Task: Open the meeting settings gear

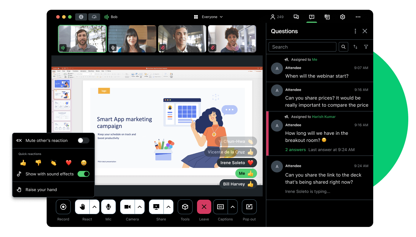Action: point(342,17)
